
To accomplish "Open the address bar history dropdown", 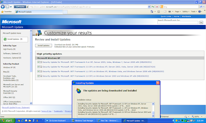I will [149, 7].
